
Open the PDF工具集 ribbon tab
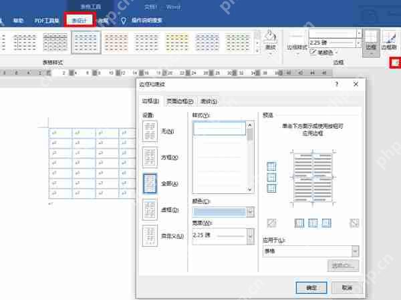[x=47, y=21]
